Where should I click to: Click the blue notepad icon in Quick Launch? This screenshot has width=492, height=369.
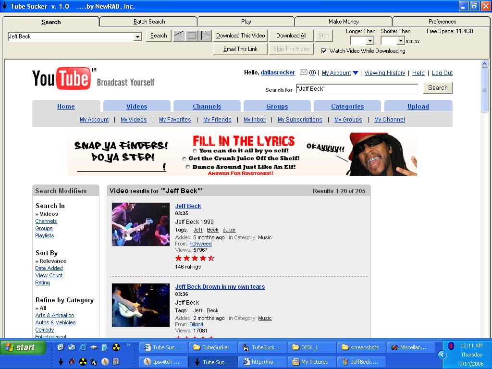pyautogui.click(x=105, y=347)
